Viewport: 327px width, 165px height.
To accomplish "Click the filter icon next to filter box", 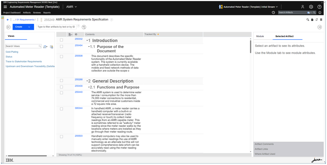I will pyautogui.click(x=84, y=27).
